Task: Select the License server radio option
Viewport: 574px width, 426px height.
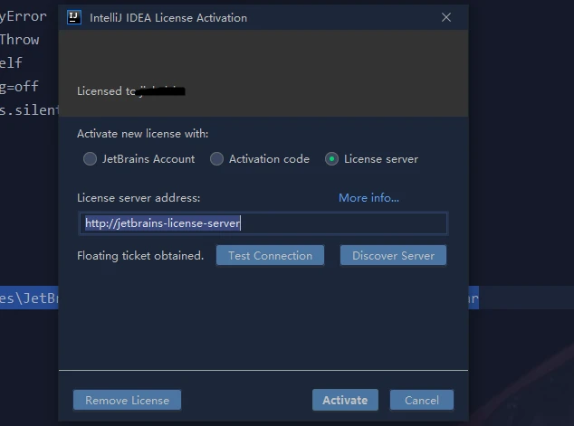Action: pos(371,159)
